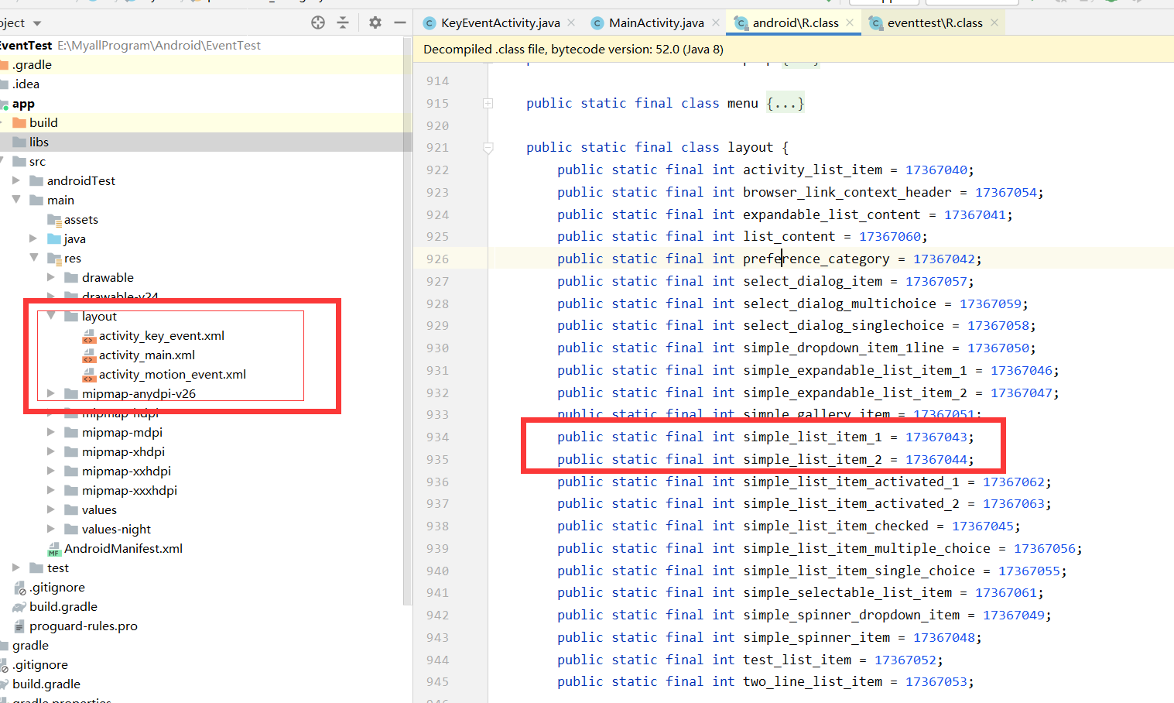This screenshot has height=703, width=1174.
Task: Expand the test folder arrow
Action: coord(16,568)
